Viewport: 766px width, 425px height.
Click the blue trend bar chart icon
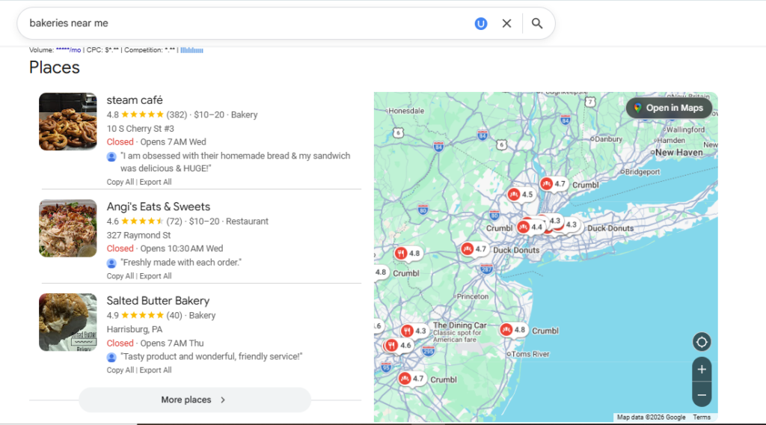[192, 50]
